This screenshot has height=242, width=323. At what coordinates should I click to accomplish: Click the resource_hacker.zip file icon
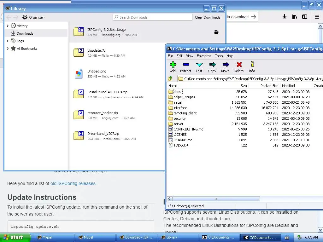[x=79, y=115]
